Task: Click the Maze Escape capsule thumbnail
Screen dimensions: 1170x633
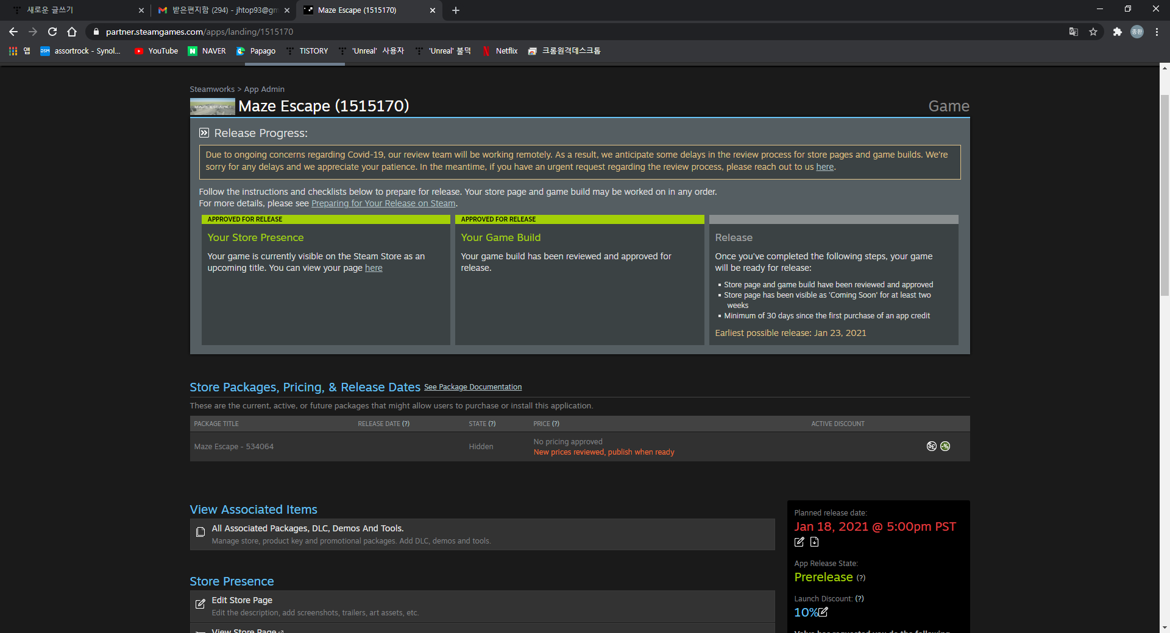Action: coord(212,107)
